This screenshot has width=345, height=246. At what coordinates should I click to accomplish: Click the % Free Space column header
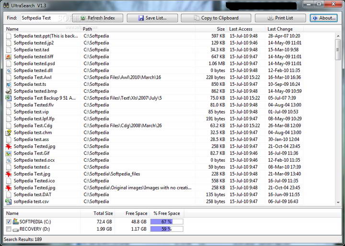pos(167,213)
